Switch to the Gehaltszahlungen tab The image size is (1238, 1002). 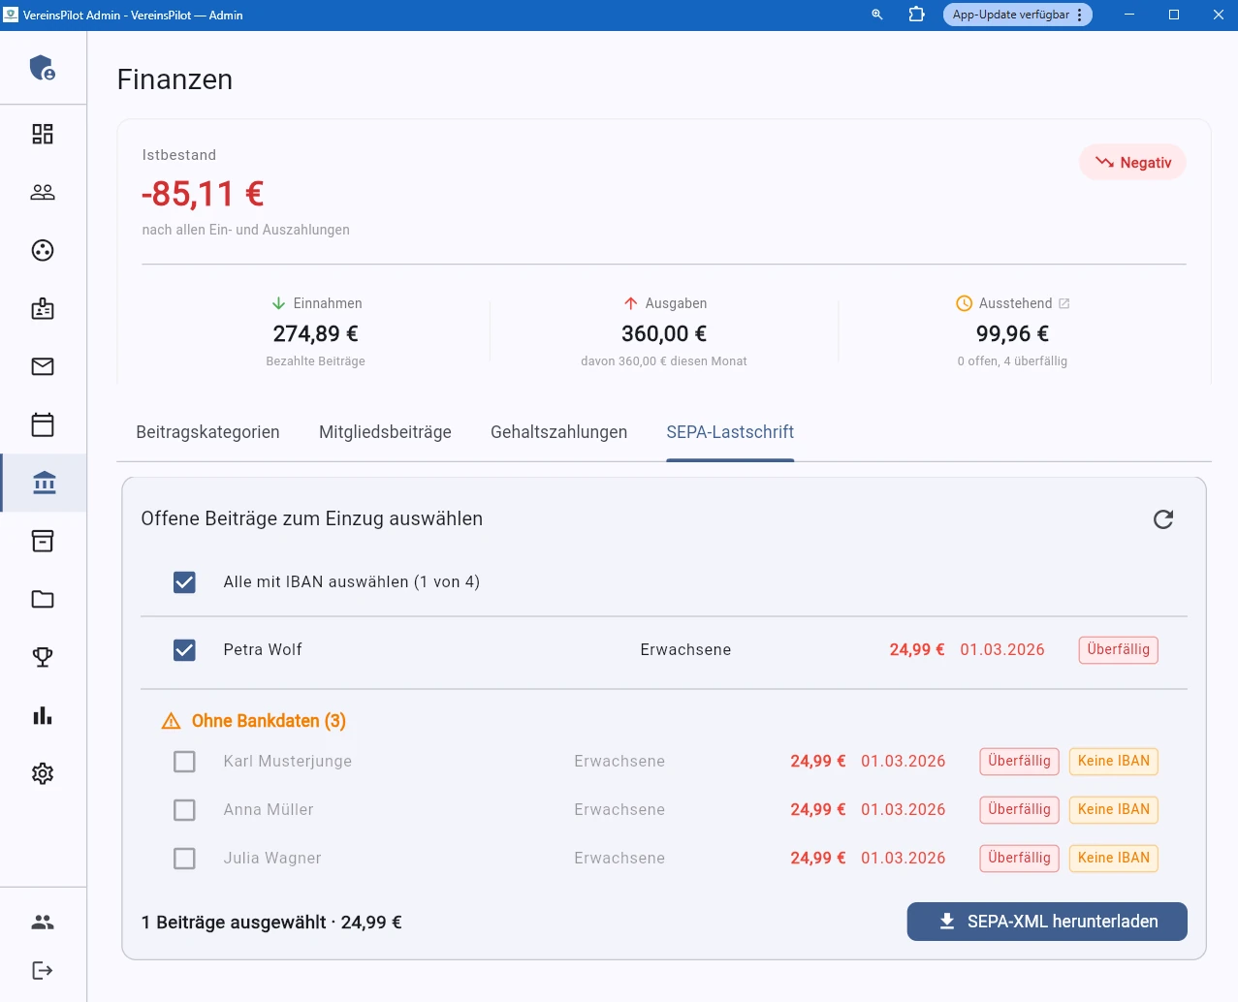coord(558,432)
